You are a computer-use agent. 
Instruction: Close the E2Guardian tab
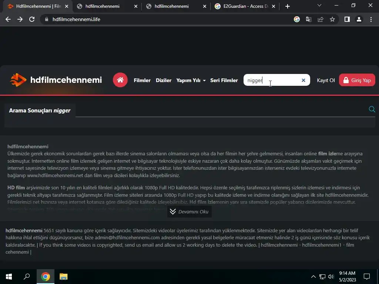[274, 7]
